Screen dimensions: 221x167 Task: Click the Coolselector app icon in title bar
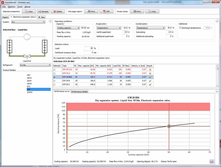pos(2,2)
